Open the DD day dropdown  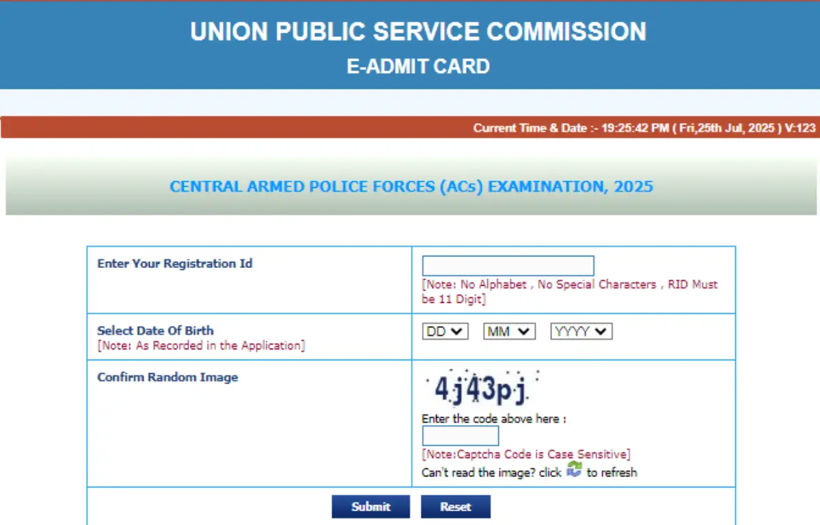pos(445,331)
